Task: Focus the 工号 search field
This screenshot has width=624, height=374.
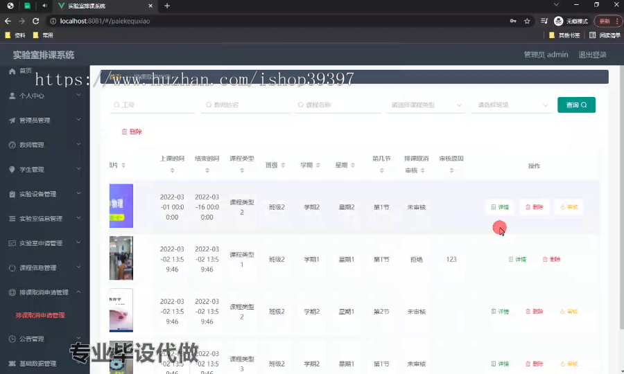Action: (x=152, y=105)
